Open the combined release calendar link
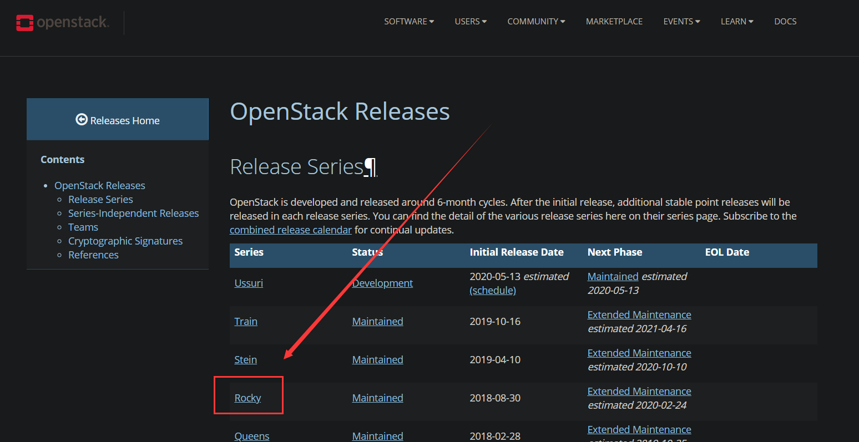The width and height of the screenshot is (859, 442). (x=291, y=230)
